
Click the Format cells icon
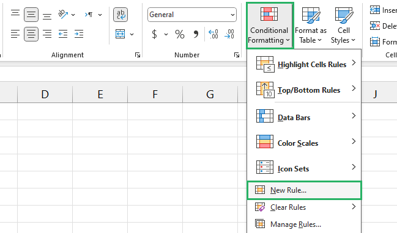click(x=375, y=41)
